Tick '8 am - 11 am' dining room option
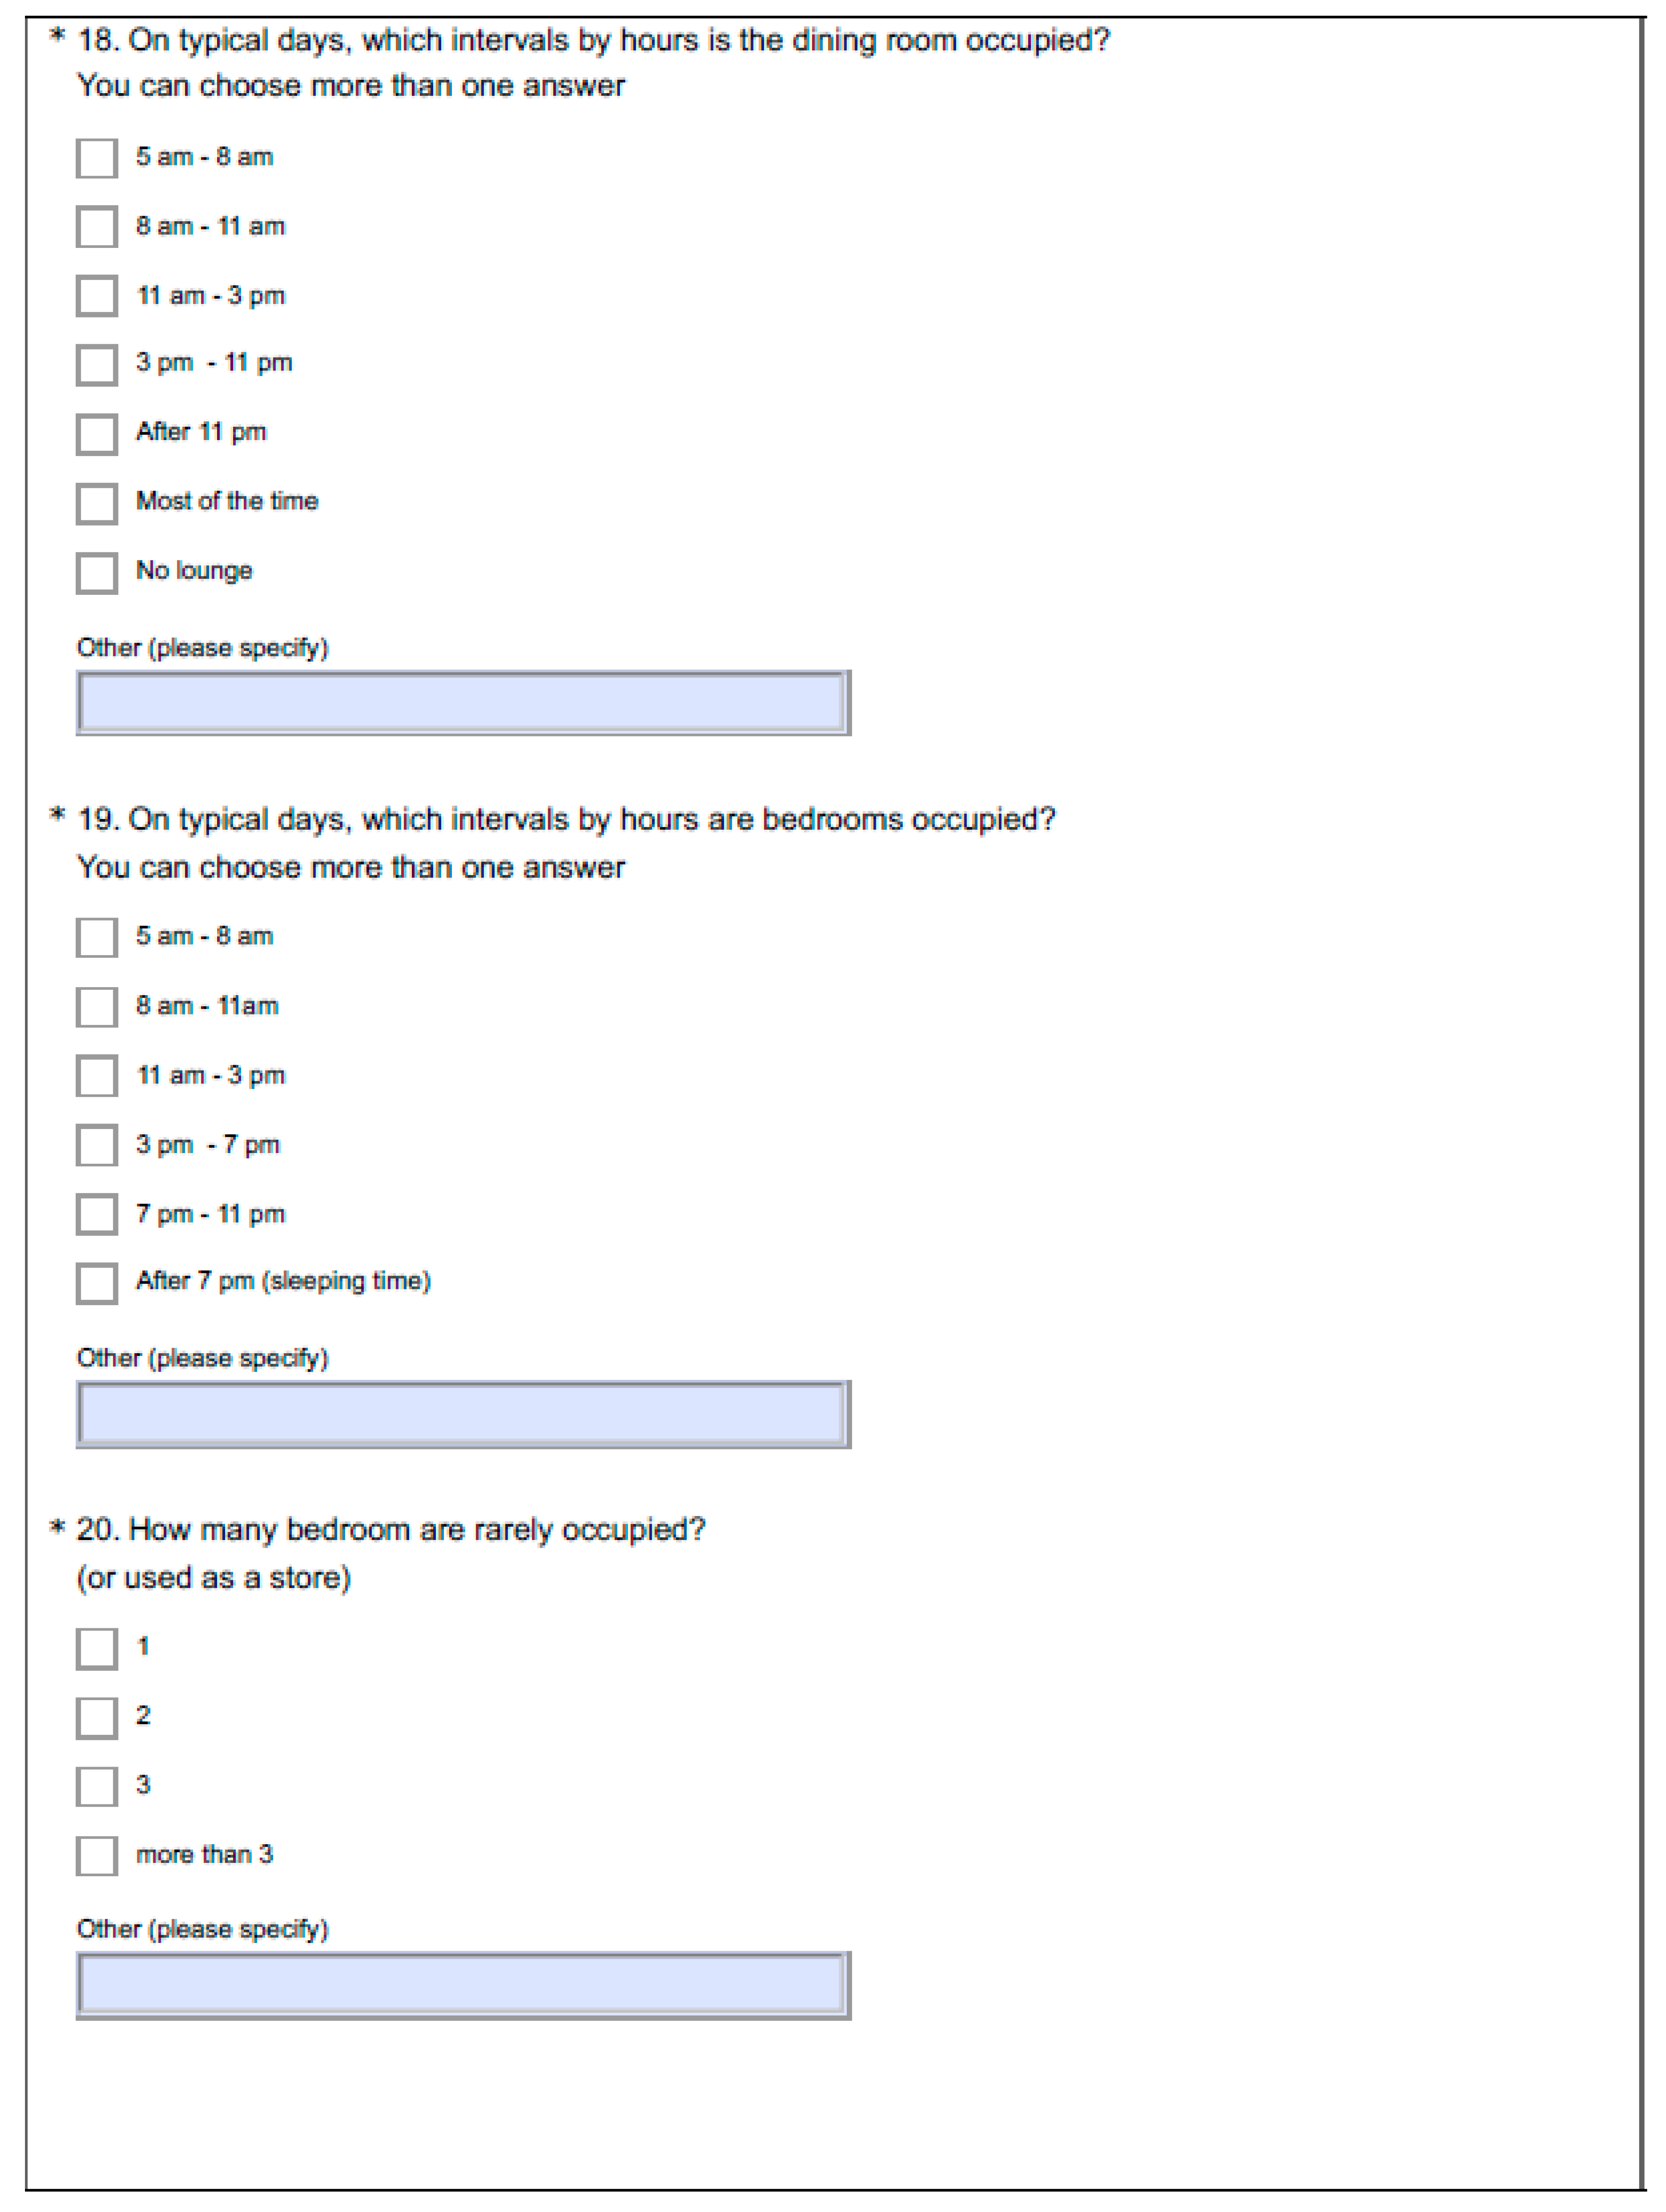The image size is (1666, 2212). 97,227
